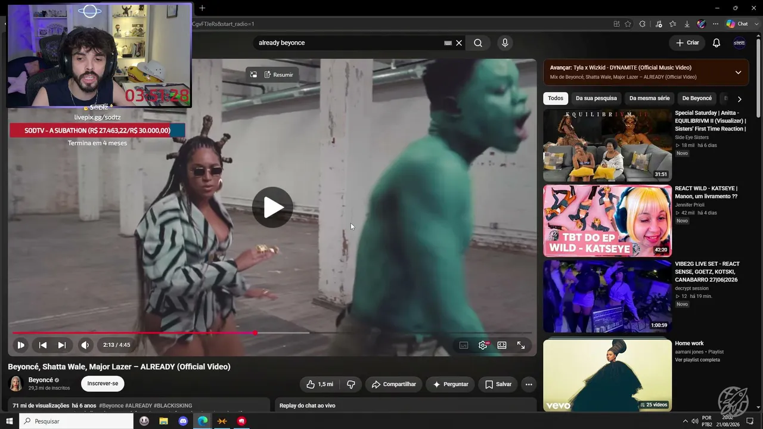Open the Beyoncé channel name link
The height and width of the screenshot is (429, 763).
click(x=41, y=380)
